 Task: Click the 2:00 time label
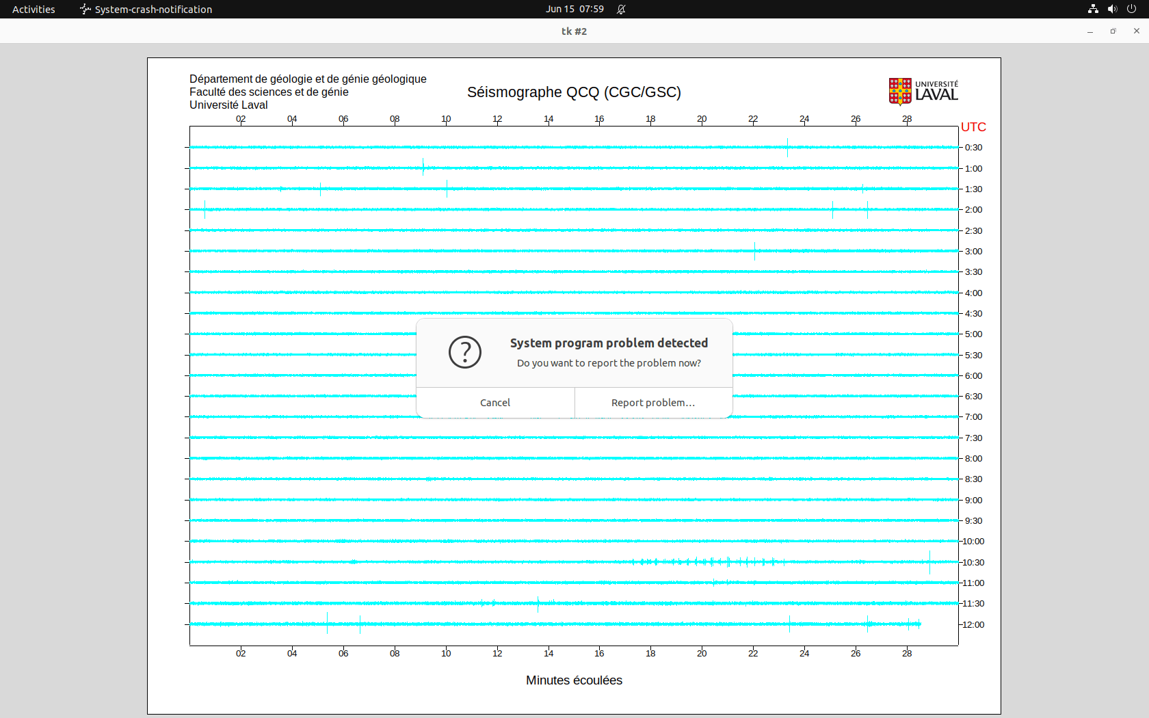point(973,210)
